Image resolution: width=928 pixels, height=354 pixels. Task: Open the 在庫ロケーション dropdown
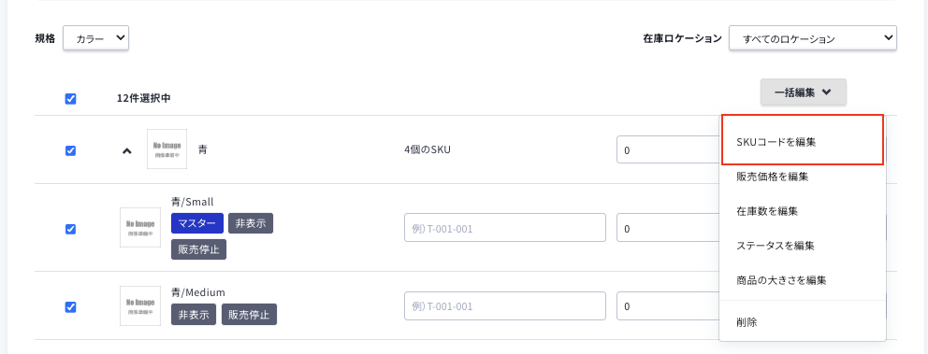tap(813, 37)
